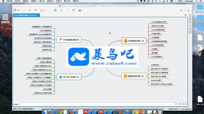
Task: Click the volume speaker icon in menu bar
Action: click(x=167, y=1)
